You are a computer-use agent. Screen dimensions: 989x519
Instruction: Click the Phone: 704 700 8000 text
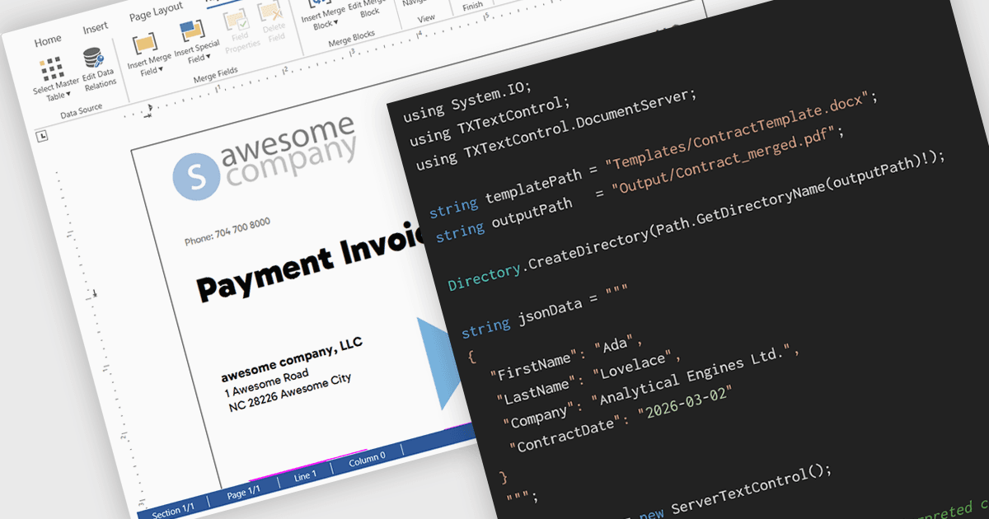[x=227, y=231]
